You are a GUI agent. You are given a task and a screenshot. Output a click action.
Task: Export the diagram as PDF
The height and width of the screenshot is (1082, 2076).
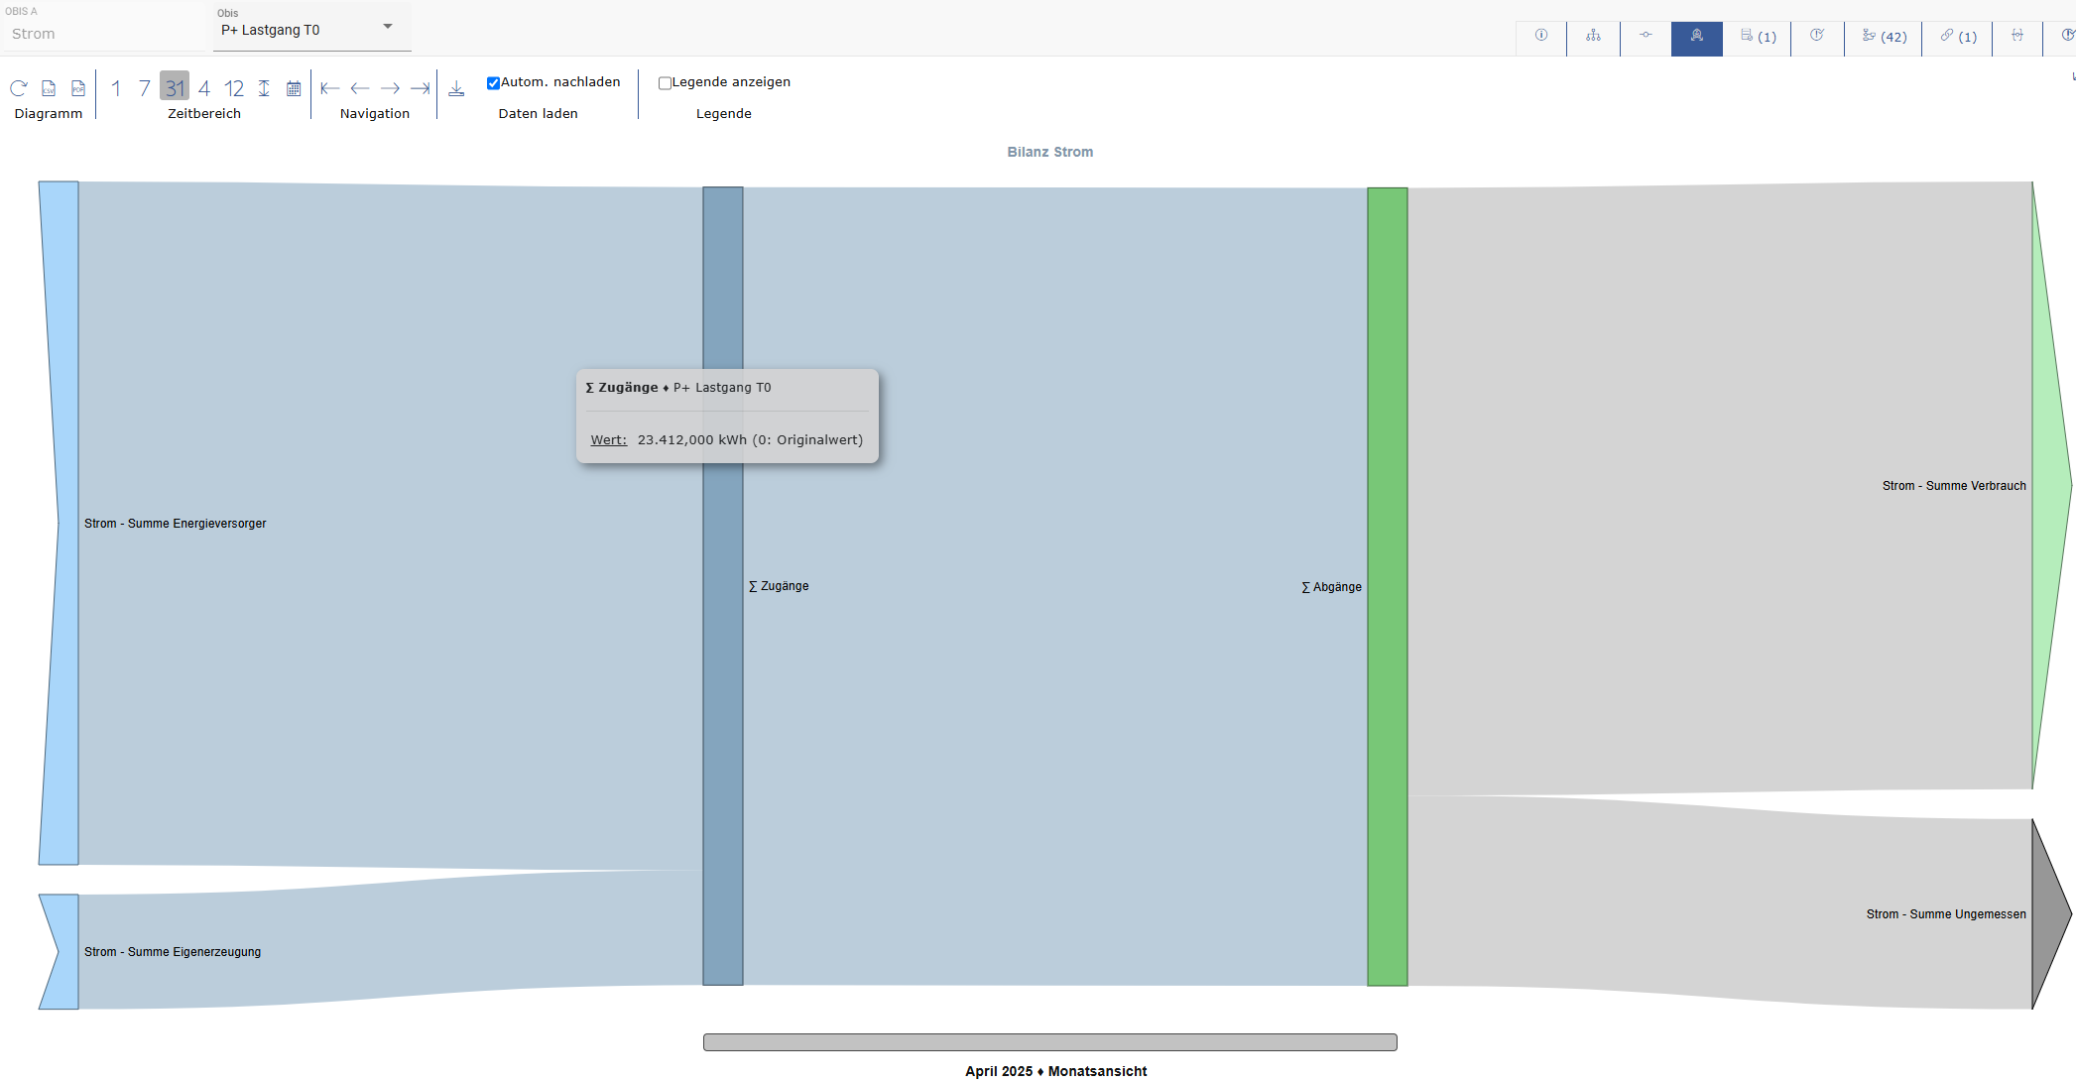pyautogui.click(x=77, y=88)
